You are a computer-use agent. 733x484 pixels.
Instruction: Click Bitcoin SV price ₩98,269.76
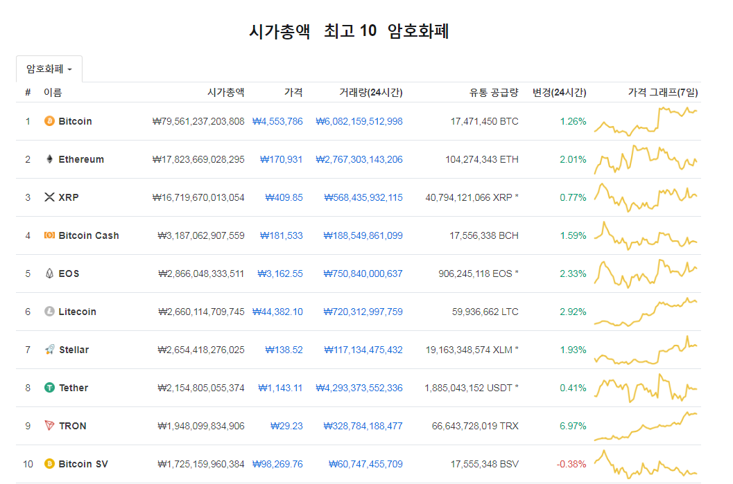tap(277, 464)
